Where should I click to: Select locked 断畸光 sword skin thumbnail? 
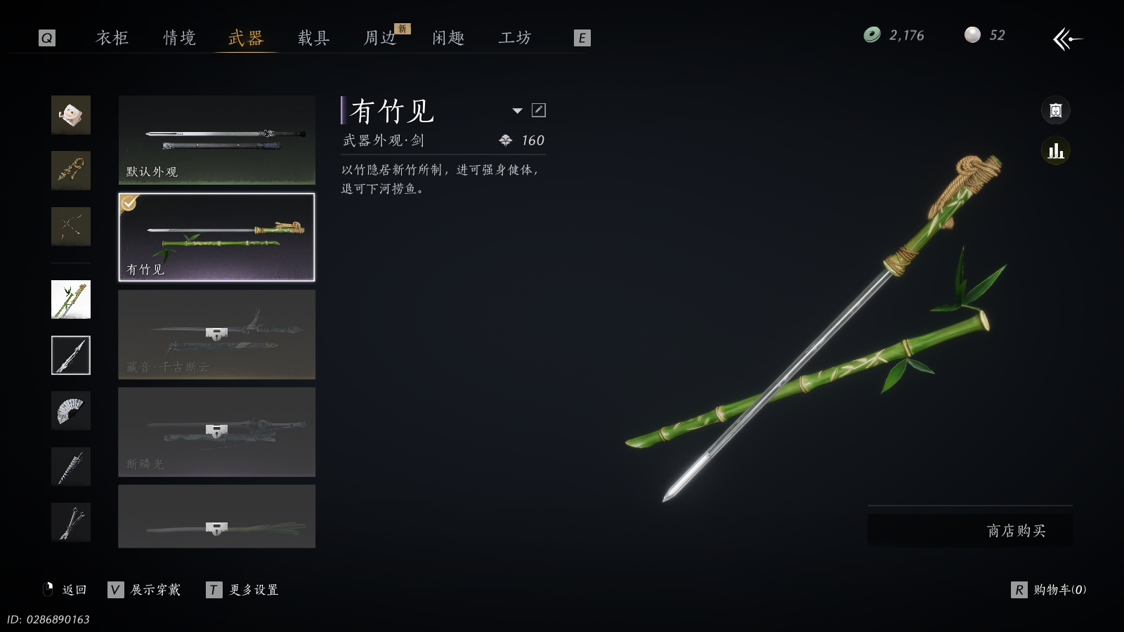(x=216, y=432)
